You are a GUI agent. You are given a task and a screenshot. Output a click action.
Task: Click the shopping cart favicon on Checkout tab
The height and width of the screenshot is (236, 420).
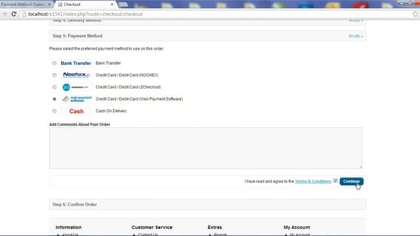click(60, 5)
